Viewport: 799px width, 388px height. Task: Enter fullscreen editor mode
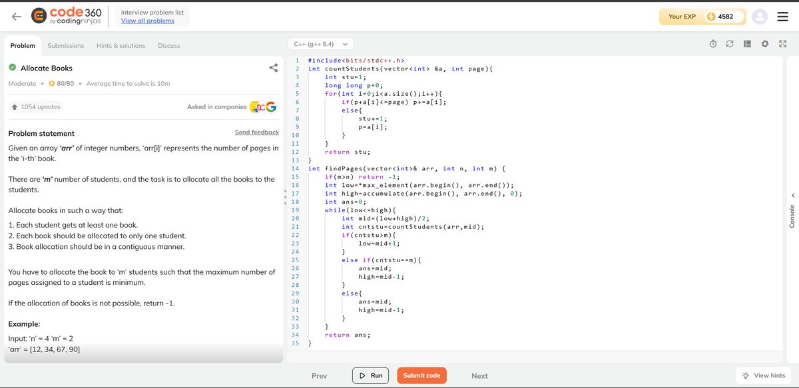(x=782, y=44)
